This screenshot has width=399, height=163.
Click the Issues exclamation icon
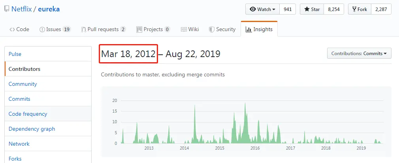pyautogui.click(x=42, y=30)
